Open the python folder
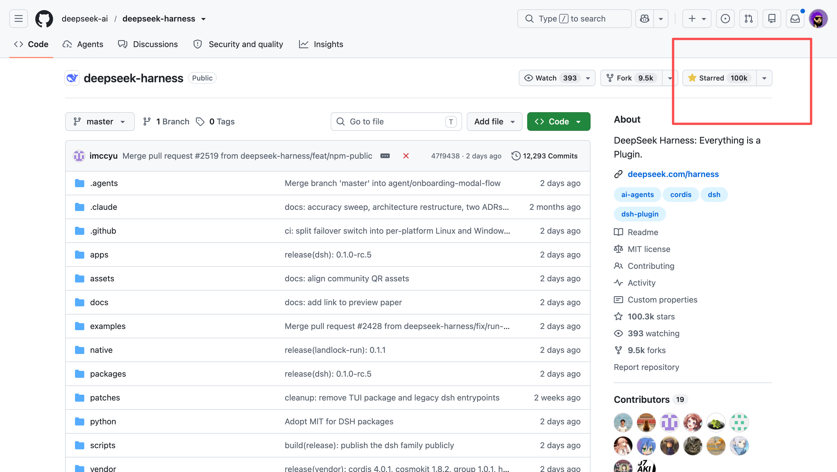837x472 pixels. coord(103,422)
